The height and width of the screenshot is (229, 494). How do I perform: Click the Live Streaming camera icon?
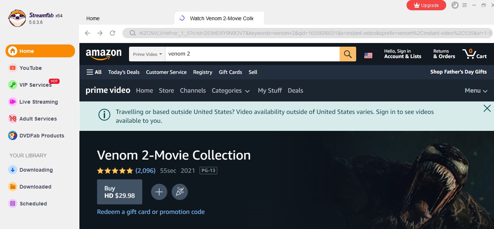[x=13, y=102]
